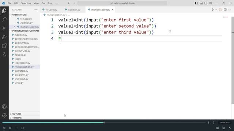Open forLoop.py in the folder tree
Screen dimensions: 234x131
pos(20,55)
